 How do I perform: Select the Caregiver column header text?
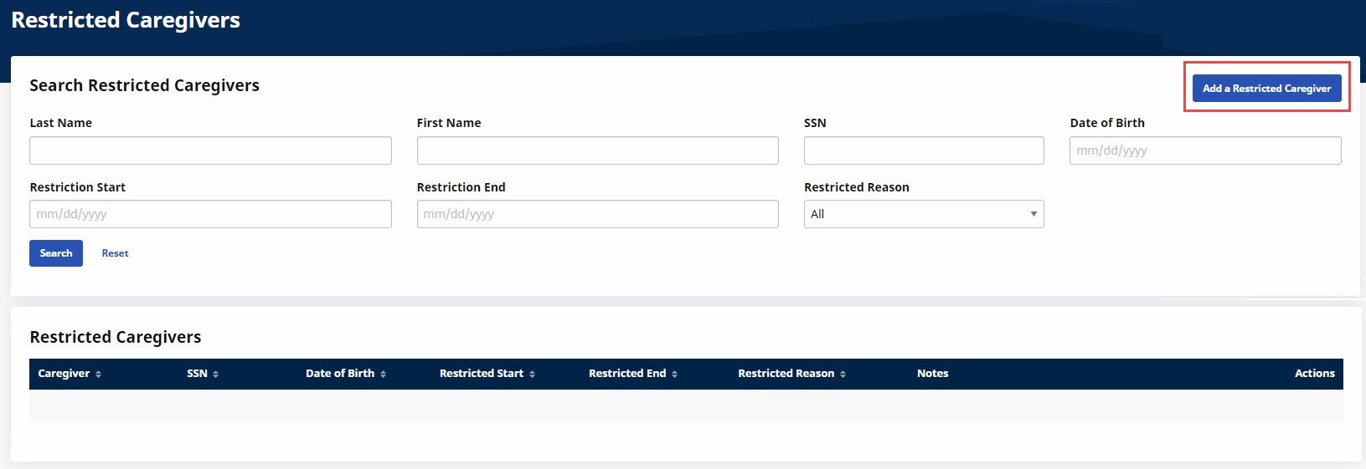pos(64,374)
